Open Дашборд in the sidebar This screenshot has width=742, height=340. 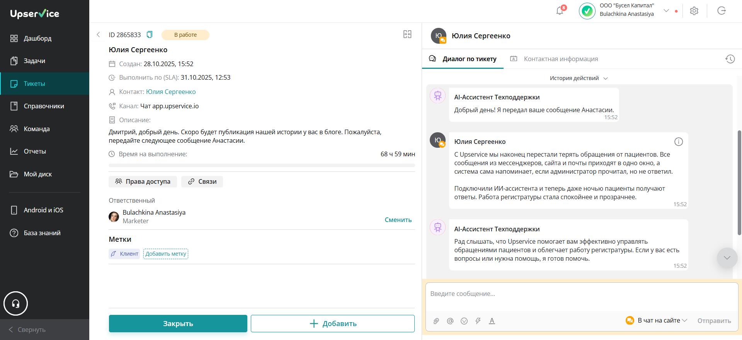(45, 38)
